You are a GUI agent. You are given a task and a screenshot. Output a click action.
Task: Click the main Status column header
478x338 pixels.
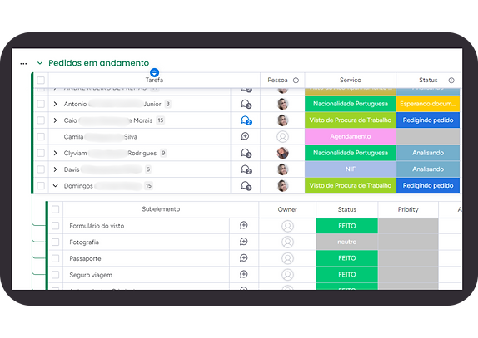coord(428,81)
